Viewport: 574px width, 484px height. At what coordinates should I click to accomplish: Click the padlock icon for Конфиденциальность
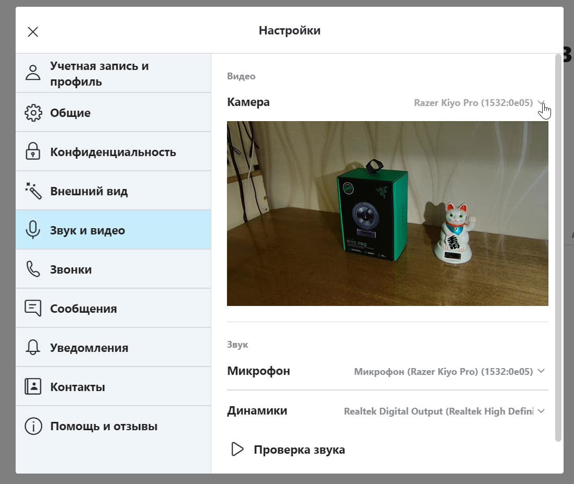pos(33,151)
